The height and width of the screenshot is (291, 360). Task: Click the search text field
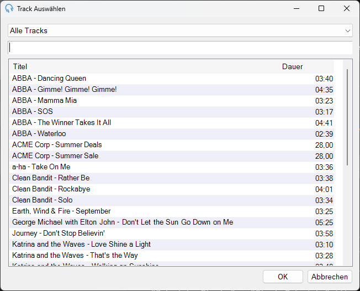click(180, 48)
